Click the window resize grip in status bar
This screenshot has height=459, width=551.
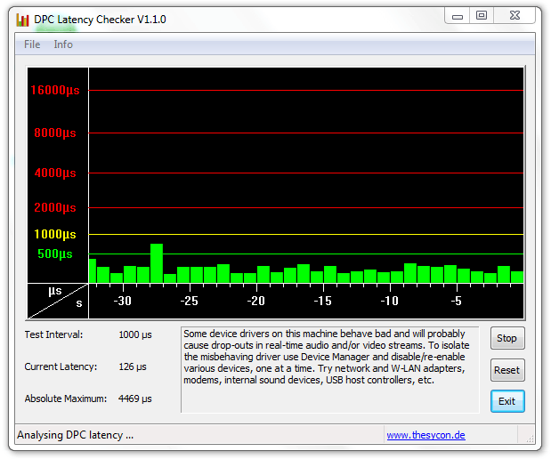(x=530, y=438)
